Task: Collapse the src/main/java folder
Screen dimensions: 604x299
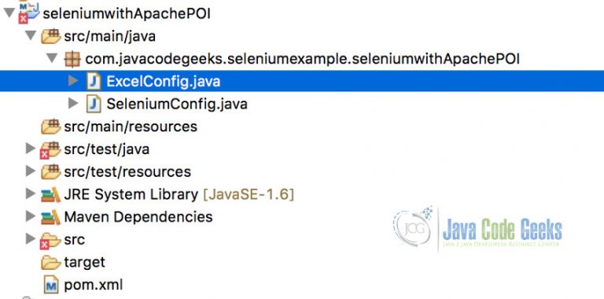Action: coord(30,36)
